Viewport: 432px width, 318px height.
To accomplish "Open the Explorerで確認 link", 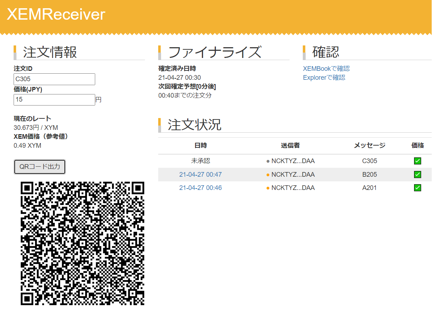I will (324, 78).
